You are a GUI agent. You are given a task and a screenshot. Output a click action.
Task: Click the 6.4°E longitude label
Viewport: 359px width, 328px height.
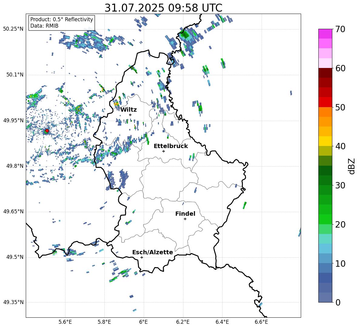click(x=222, y=322)
